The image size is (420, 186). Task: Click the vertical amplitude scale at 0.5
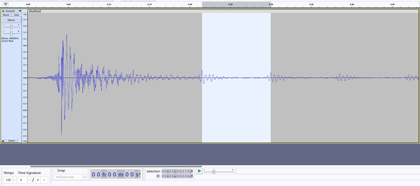24,45
